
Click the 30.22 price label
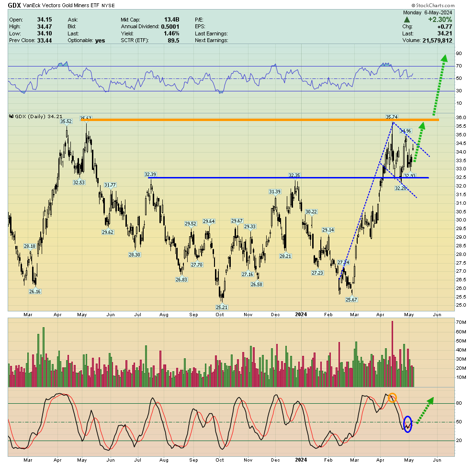(311, 212)
